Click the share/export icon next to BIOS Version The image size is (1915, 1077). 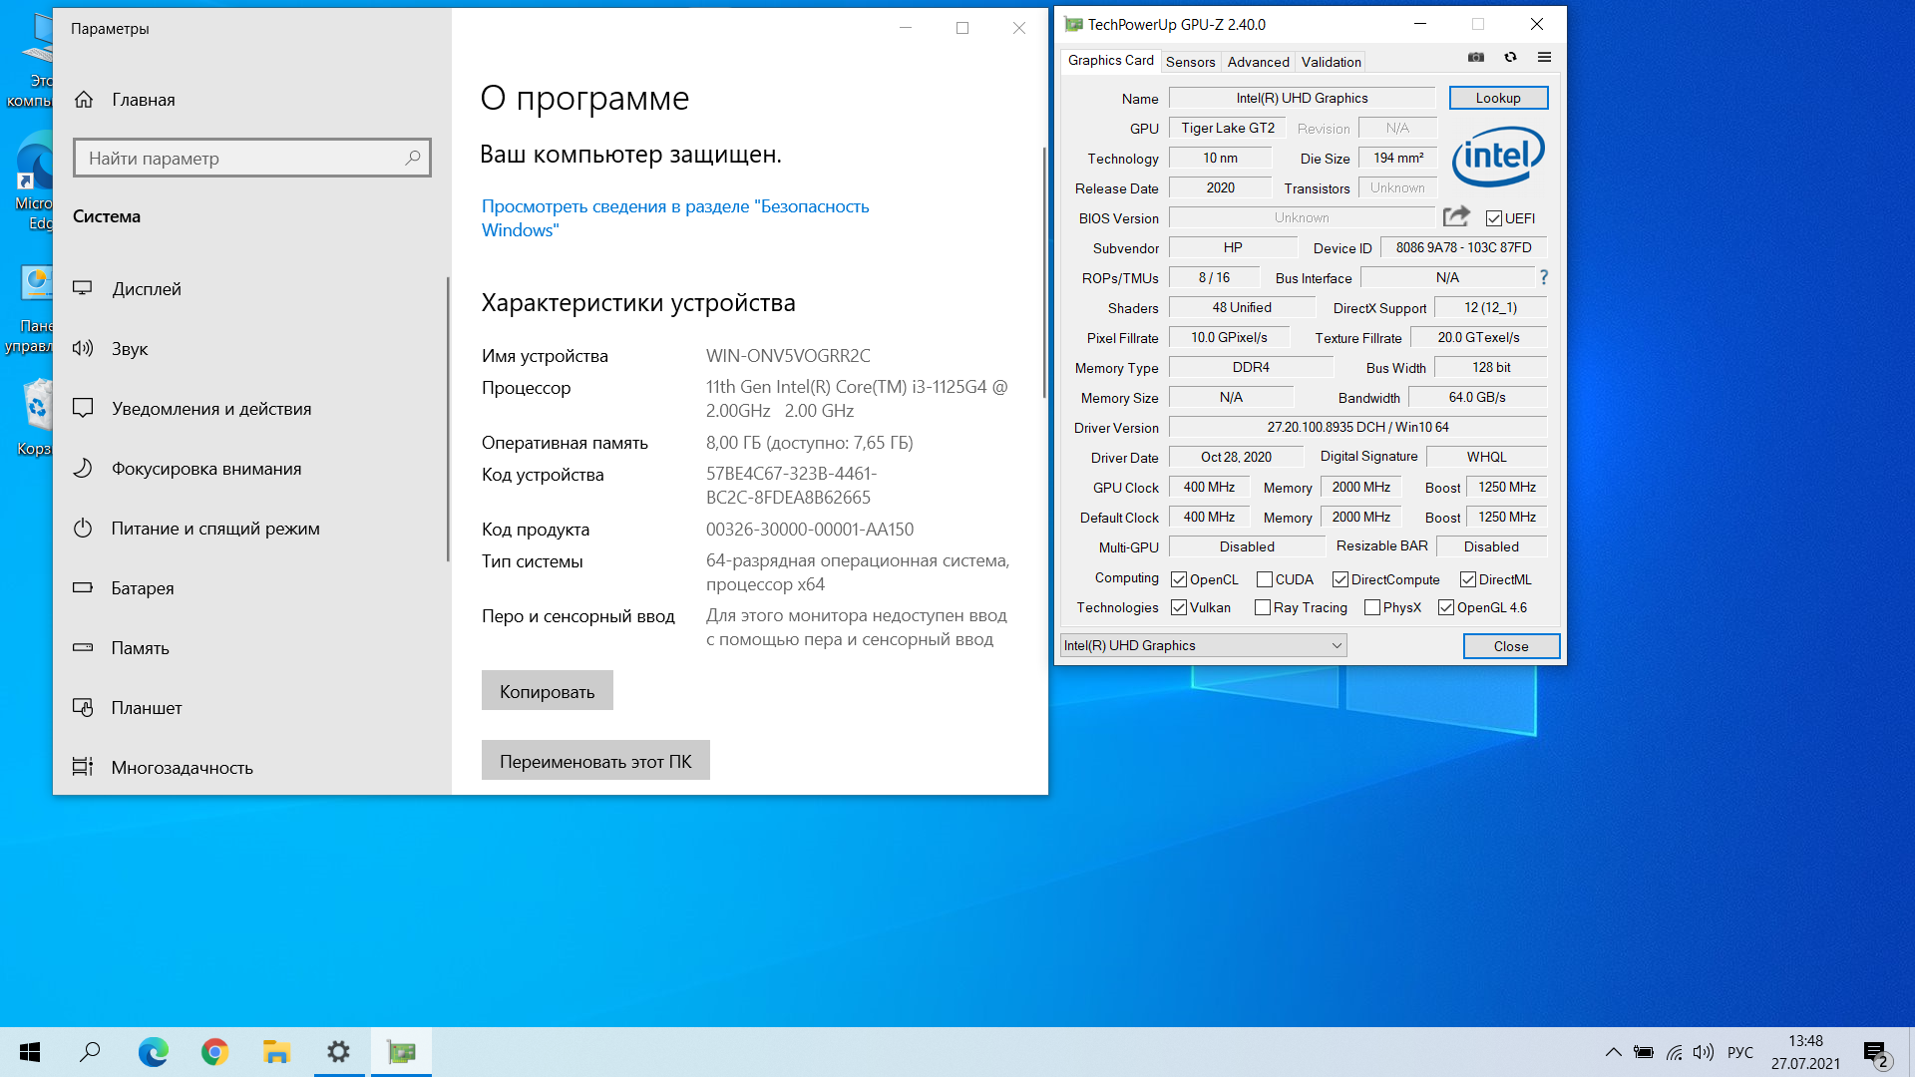pyautogui.click(x=1456, y=217)
